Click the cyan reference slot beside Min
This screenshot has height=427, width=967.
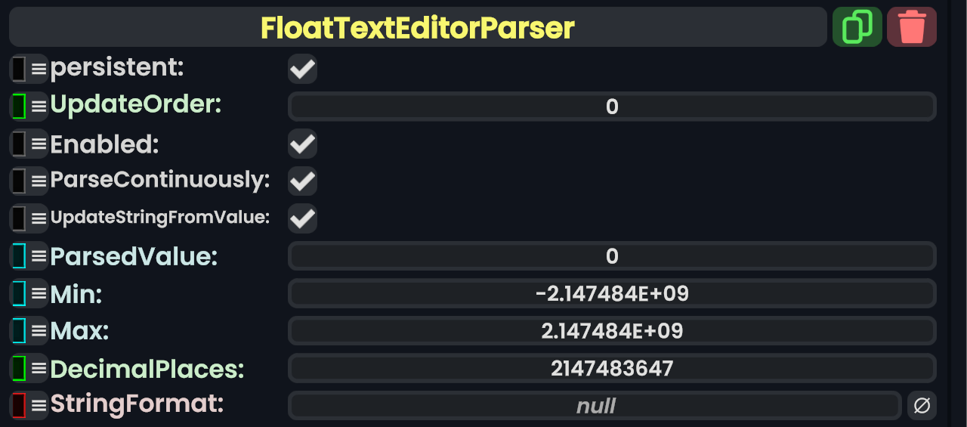(19, 293)
